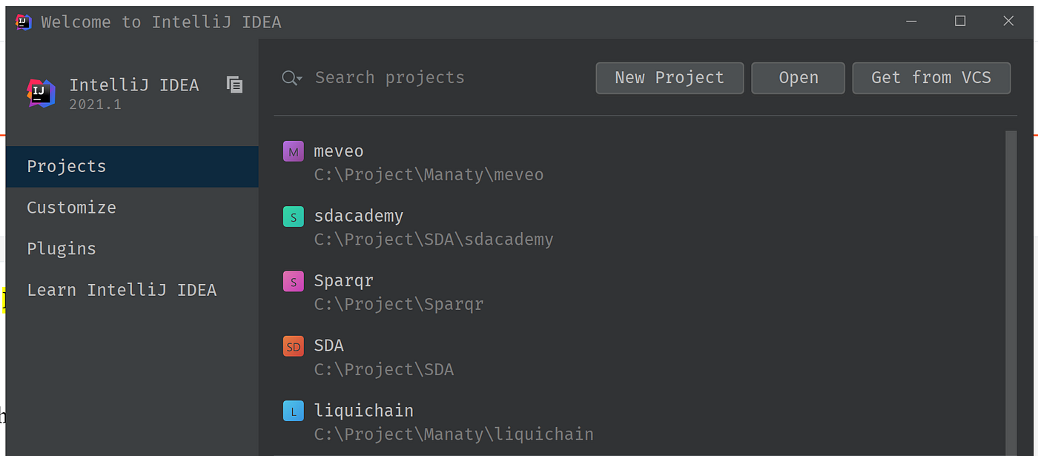Click the 2021.1 version label
Viewport: 1038px width, 456px height.
coord(95,105)
